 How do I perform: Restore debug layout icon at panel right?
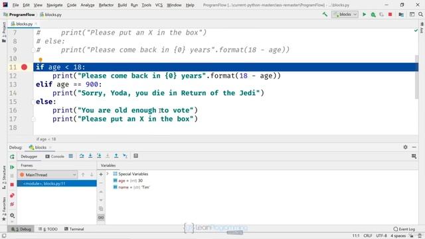tap(414, 157)
